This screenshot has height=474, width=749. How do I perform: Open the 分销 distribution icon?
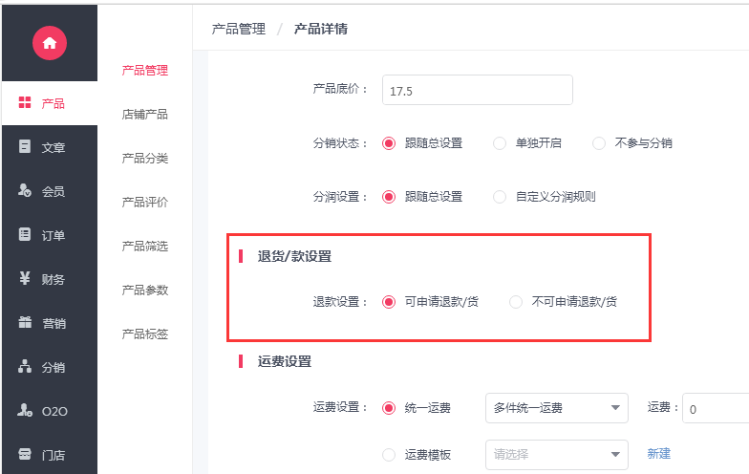point(25,366)
